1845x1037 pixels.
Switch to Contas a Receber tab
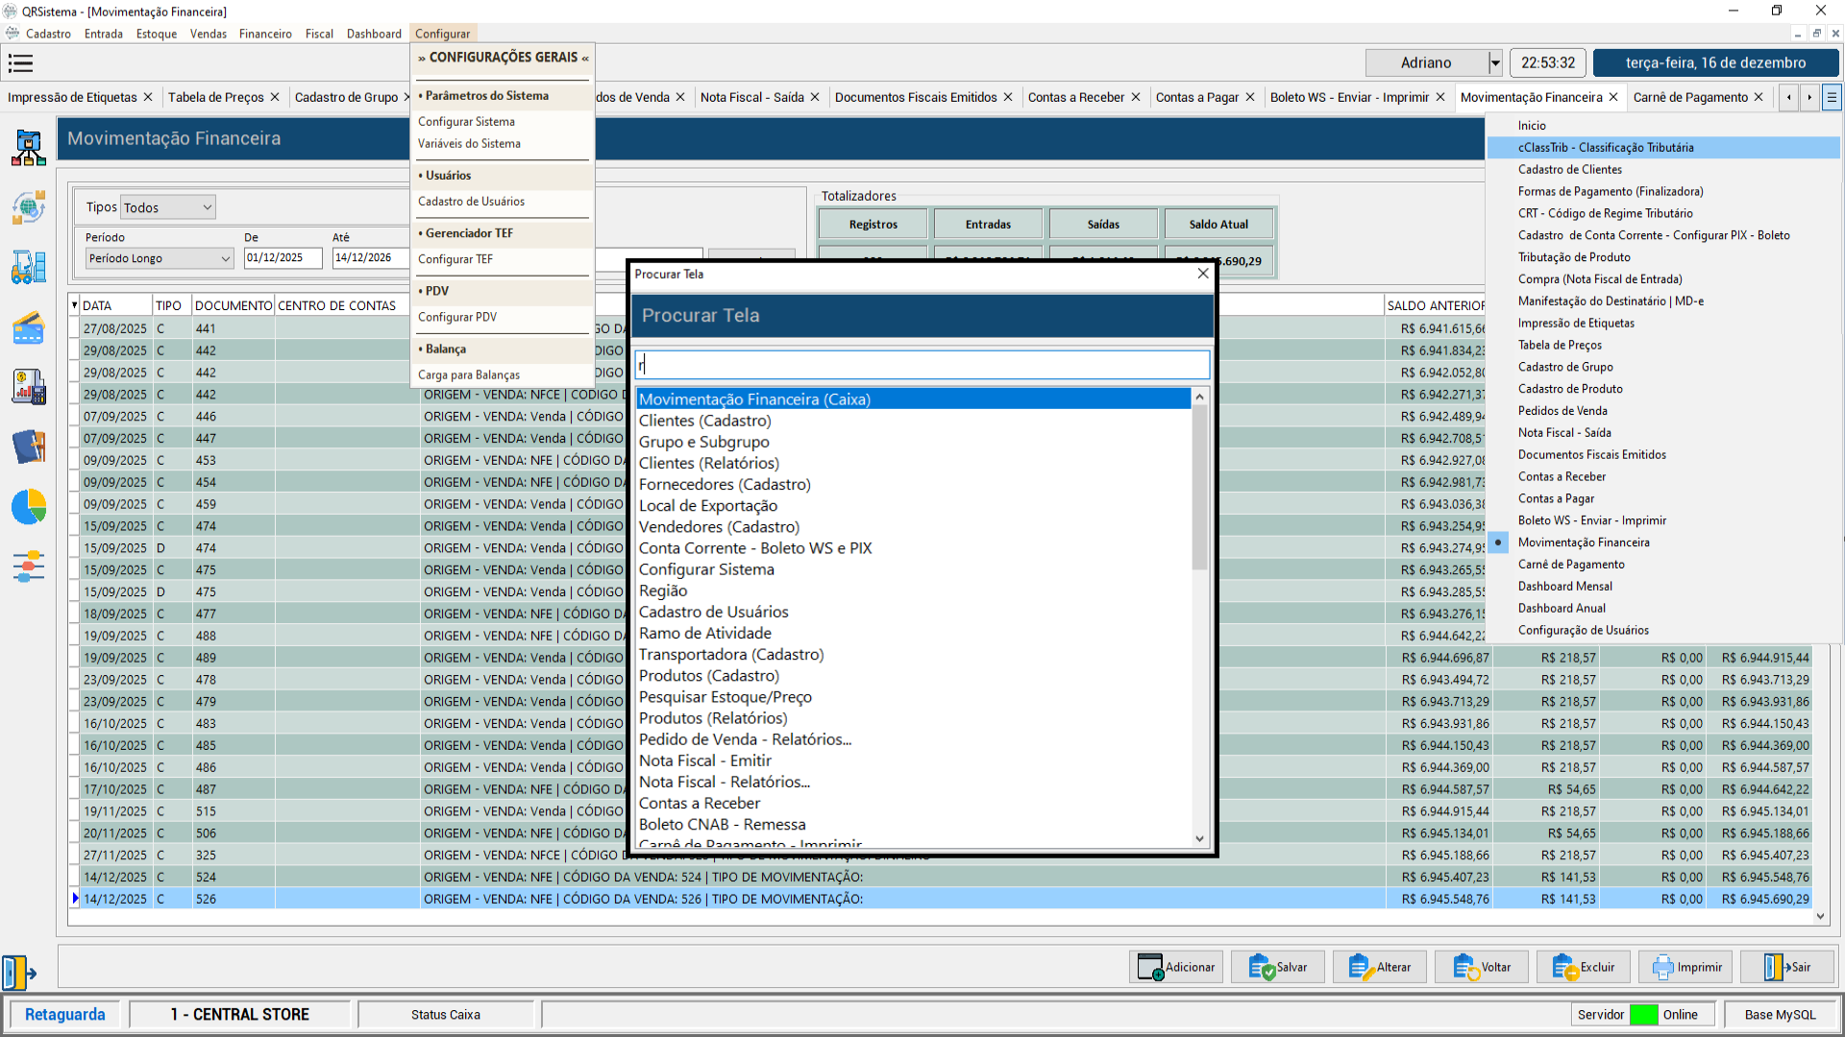pyautogui.click(x=1075, y=97)
